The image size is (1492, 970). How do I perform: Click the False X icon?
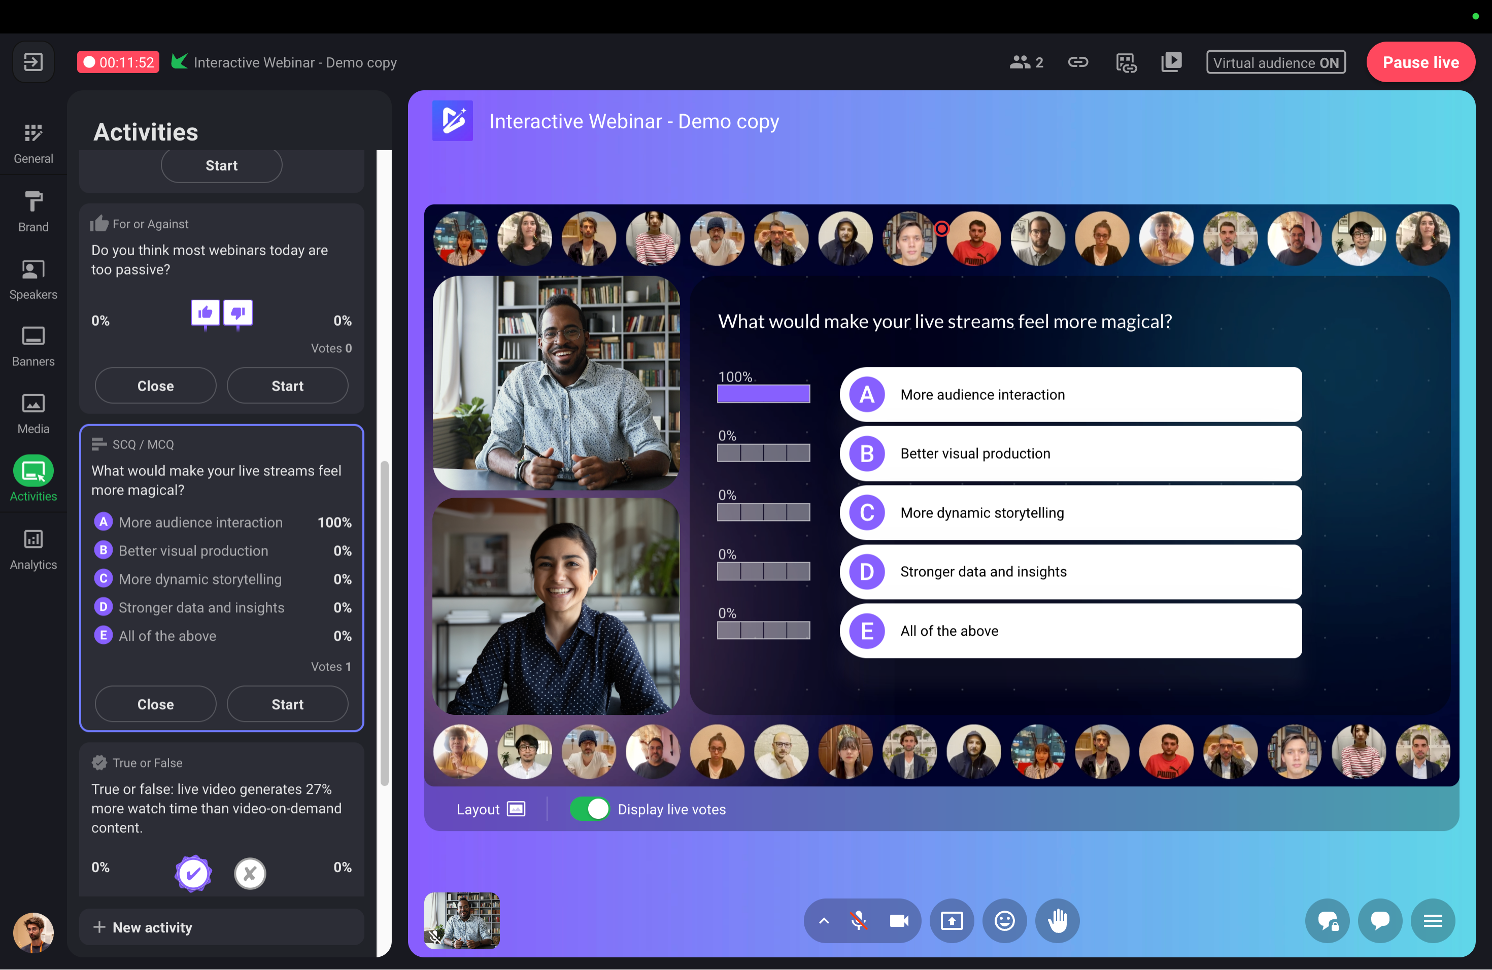250,873
